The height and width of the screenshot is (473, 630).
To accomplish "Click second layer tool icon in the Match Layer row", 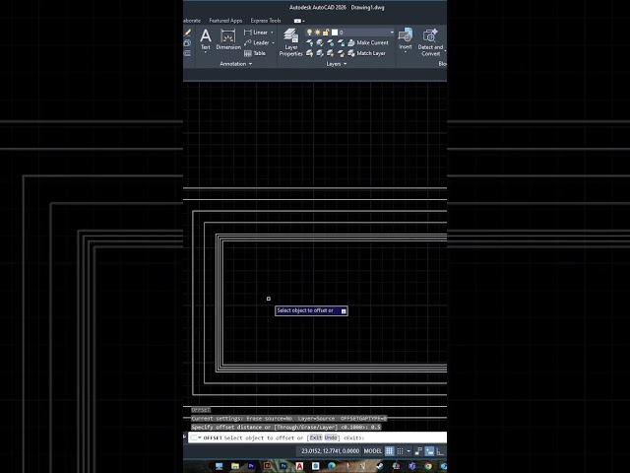I will (320, 53).
